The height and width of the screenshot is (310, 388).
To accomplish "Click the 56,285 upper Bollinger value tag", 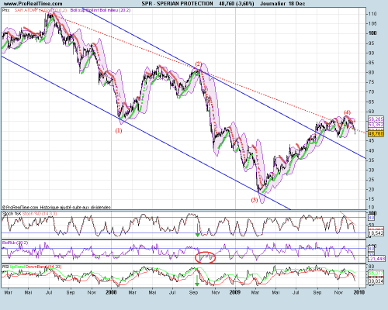I will pyautogui.click(x=376, y=119).
